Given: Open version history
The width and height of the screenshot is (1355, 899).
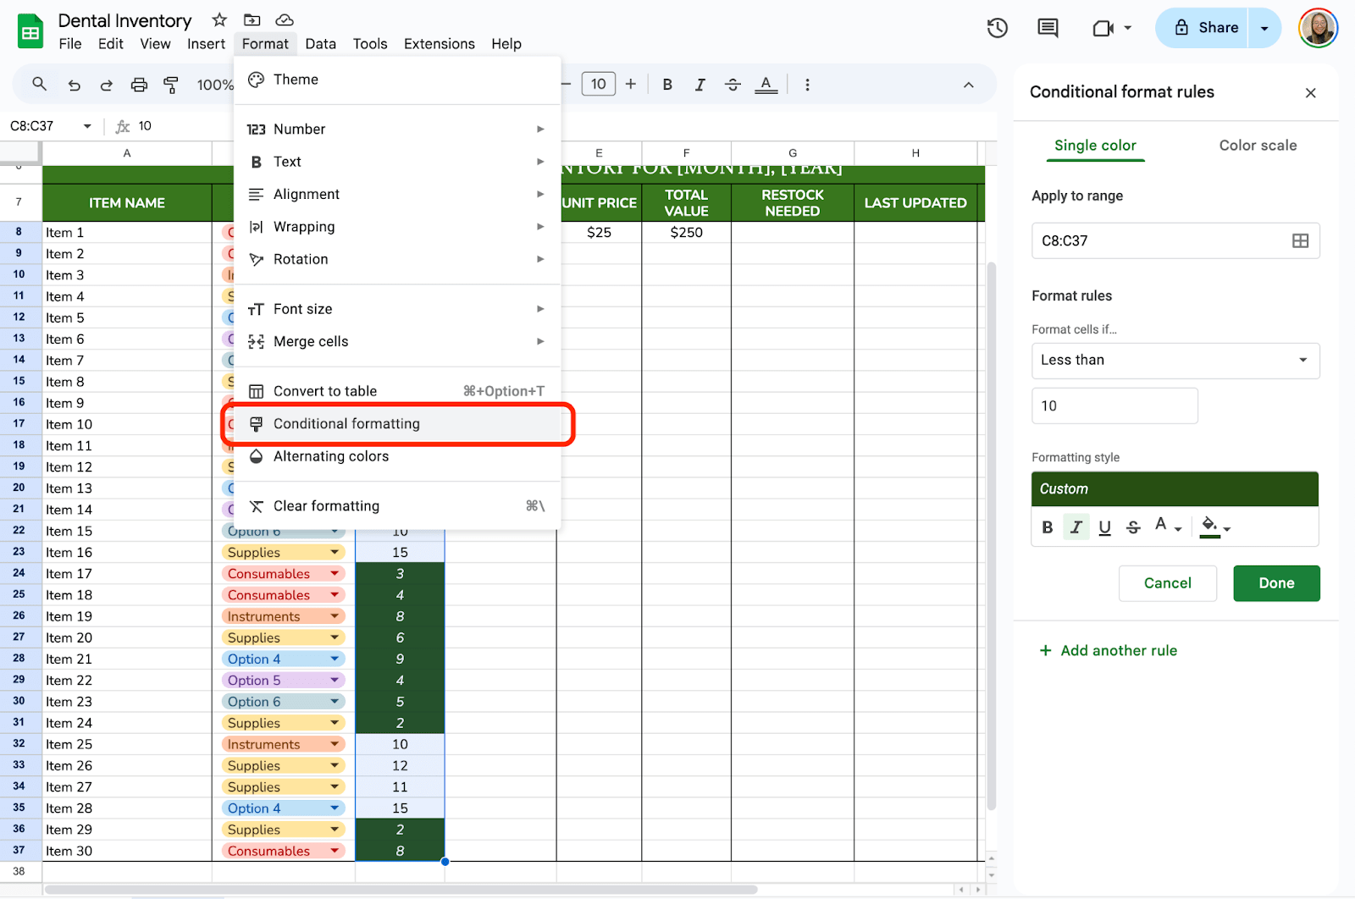Looking at the screenshot, I should (997, 27).
